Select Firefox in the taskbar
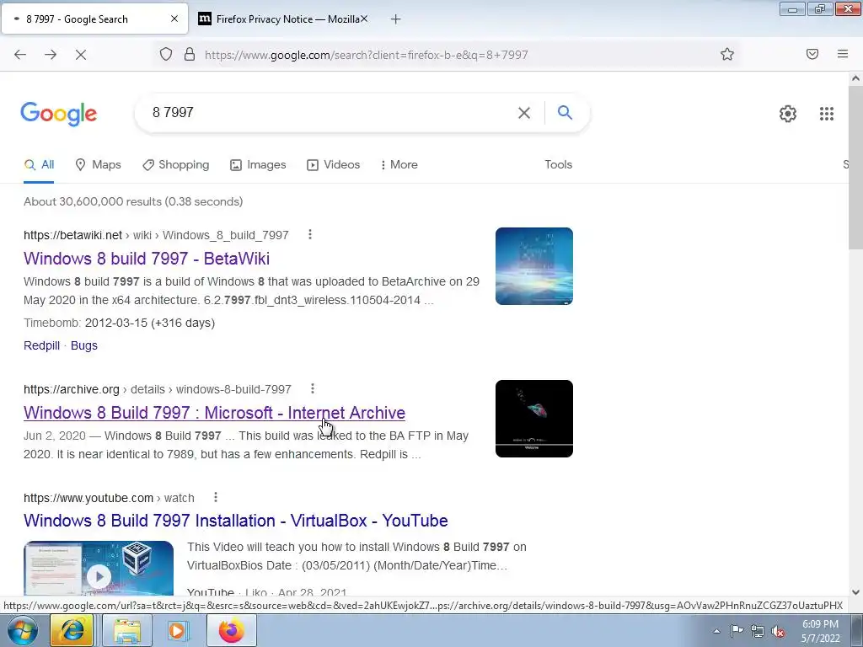This screenshot has height=647, width=863. [231, 630]
